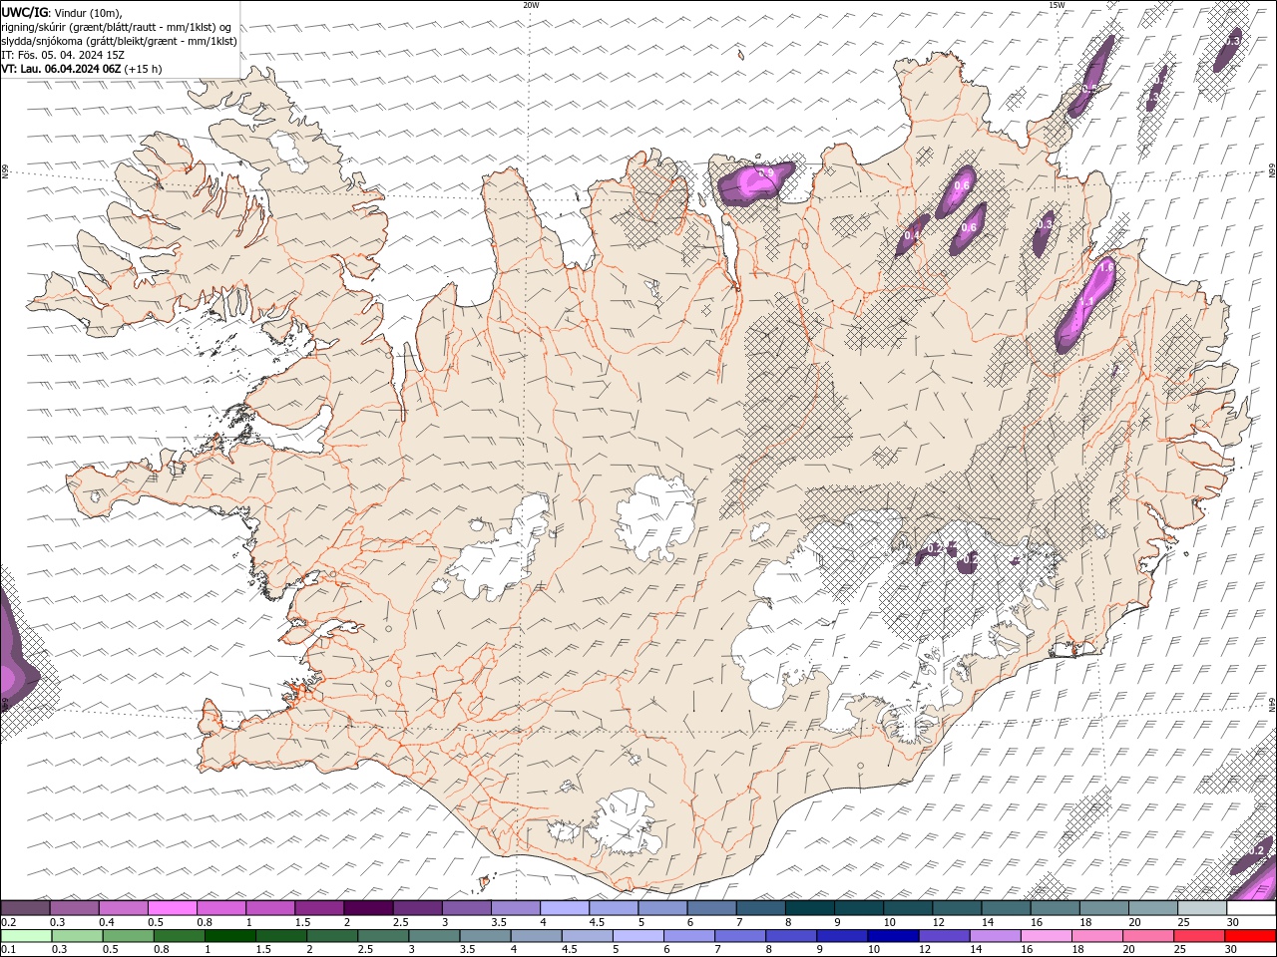Click the 0.4 precipitation value label
Screen dimensions: 1277x957
click(912, 235)
